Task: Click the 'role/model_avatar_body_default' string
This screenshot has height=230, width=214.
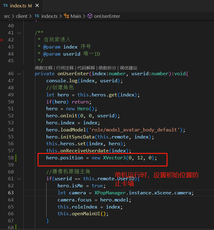Action: pos(134,130)
